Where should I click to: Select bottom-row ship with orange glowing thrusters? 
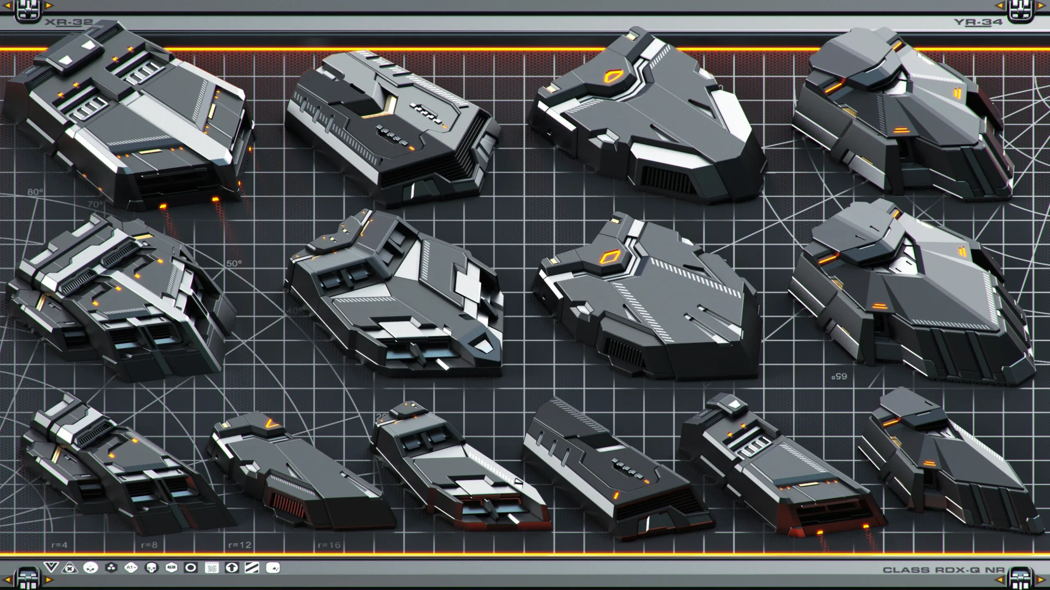(x=783, y=465)
